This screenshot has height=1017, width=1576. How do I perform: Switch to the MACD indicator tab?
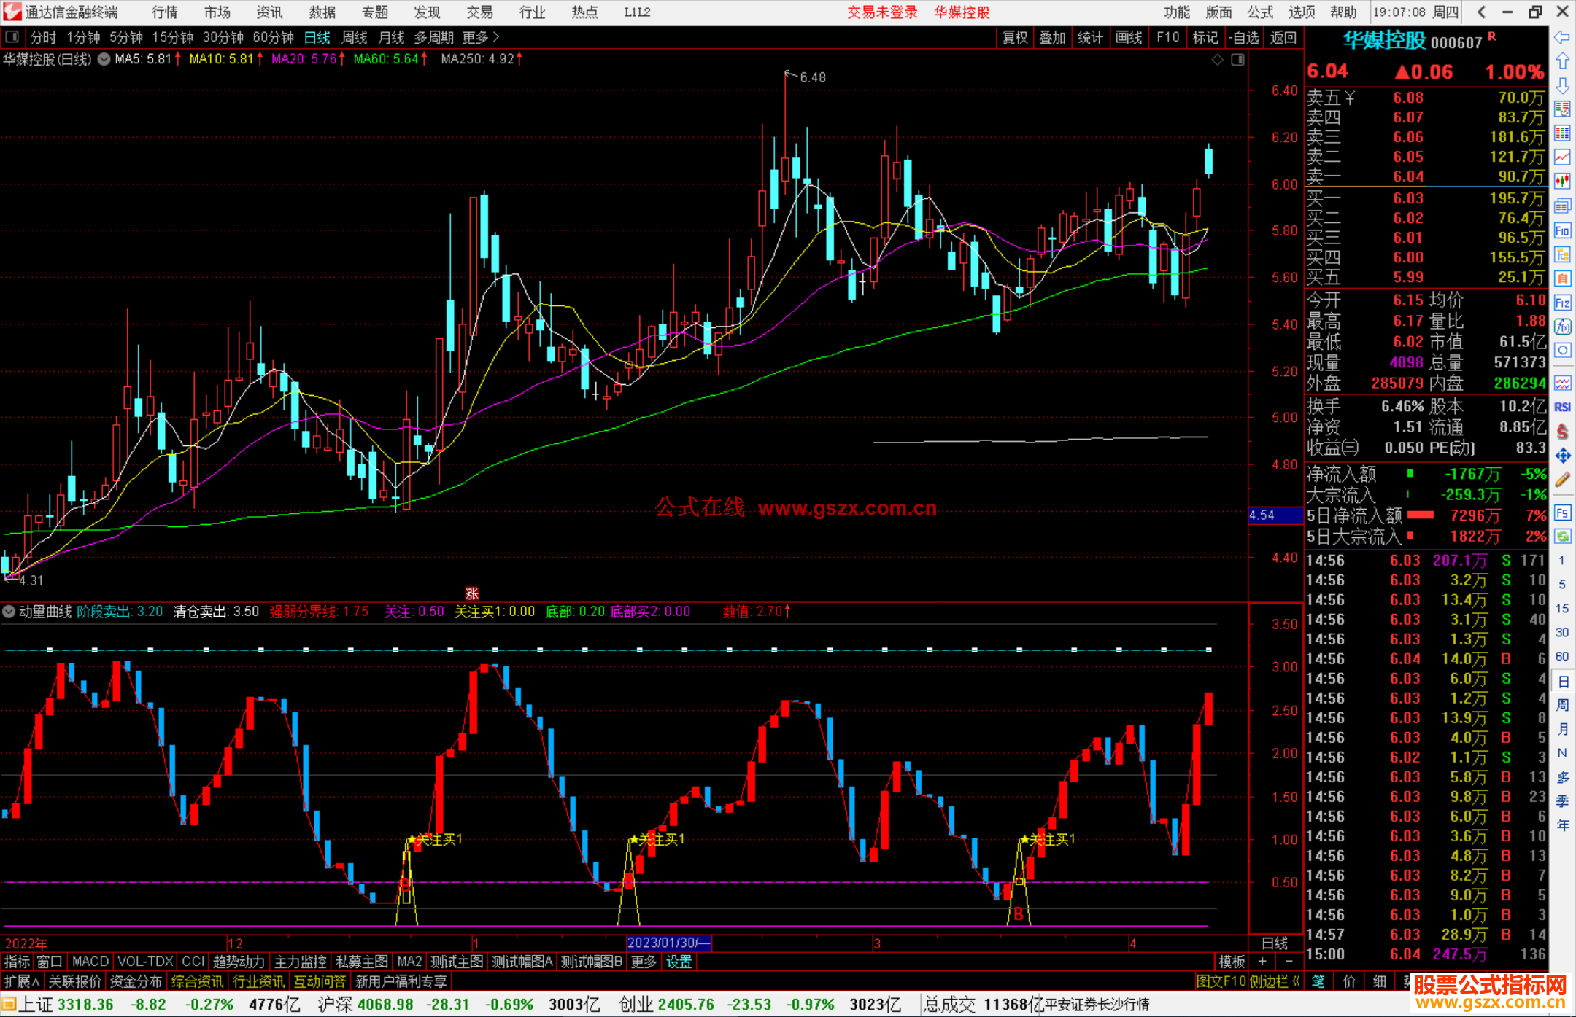(90, 962)
